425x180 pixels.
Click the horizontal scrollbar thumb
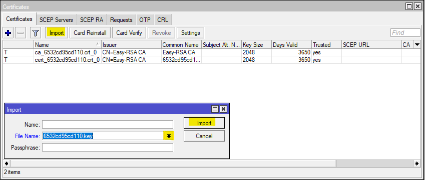coord(173,164)
